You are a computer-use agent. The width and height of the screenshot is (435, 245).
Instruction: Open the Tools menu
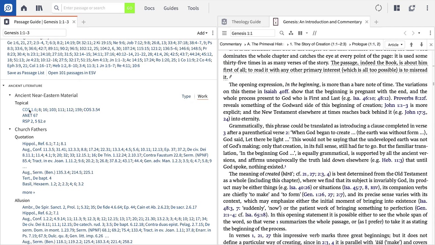[x=193, y=8]
